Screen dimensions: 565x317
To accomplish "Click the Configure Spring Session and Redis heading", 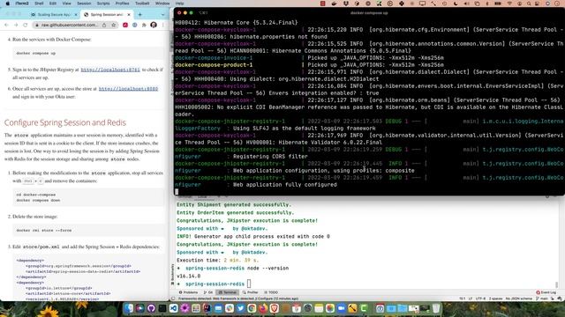I will point(65,122).
